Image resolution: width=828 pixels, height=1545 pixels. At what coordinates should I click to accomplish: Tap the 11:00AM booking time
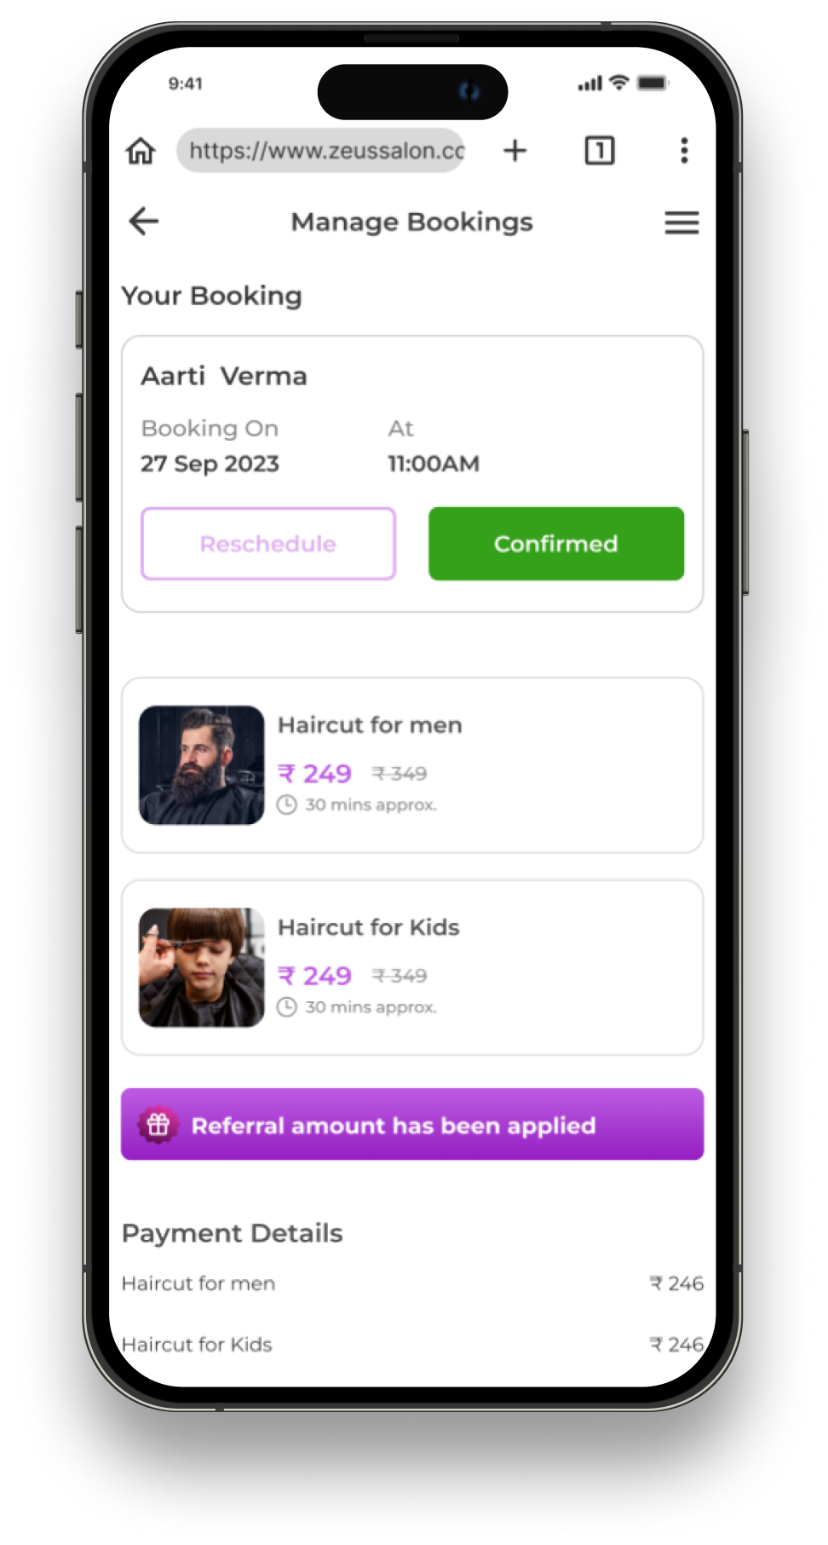coord(434,464)
